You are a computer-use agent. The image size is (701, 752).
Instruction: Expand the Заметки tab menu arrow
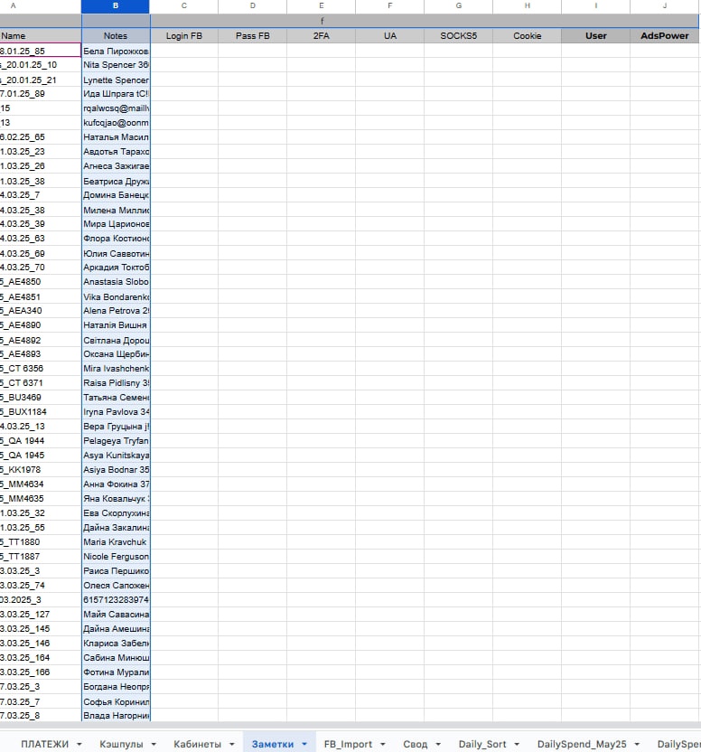point(304,744)
